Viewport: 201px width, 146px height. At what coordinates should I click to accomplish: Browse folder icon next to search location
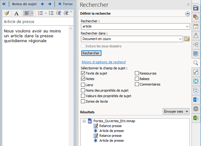(187, 39)
